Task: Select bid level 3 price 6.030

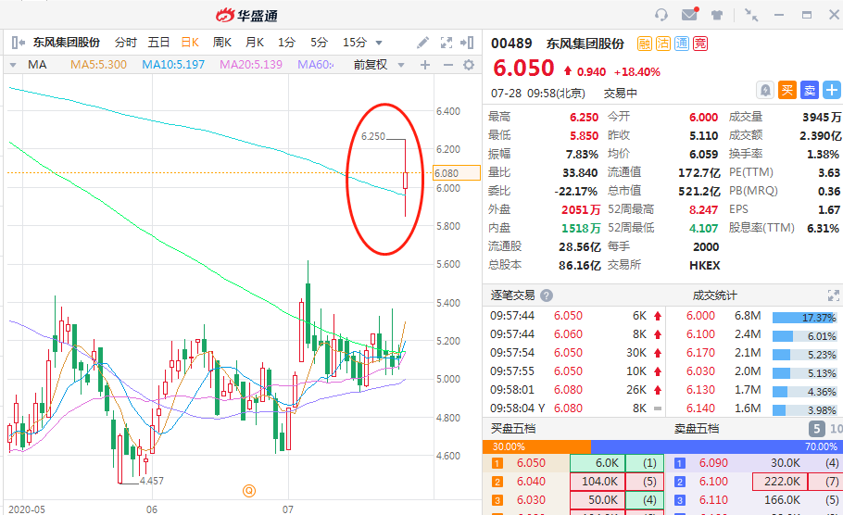Action: click(x=531, y=500)
